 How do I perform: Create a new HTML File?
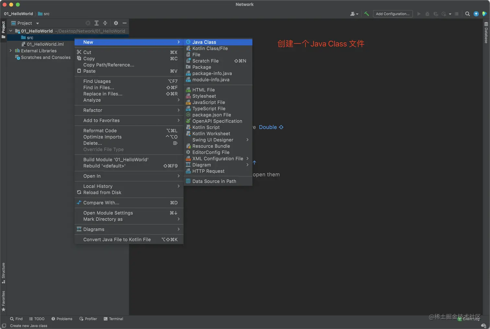(218, 90)
